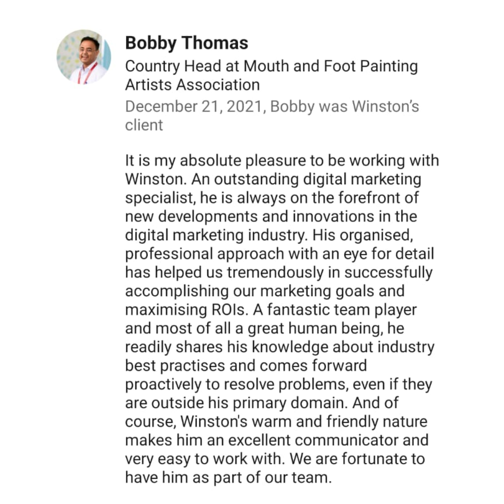Click the has helped us tremendously line
This screenshot has height=504, width=504.
[279, 272]
